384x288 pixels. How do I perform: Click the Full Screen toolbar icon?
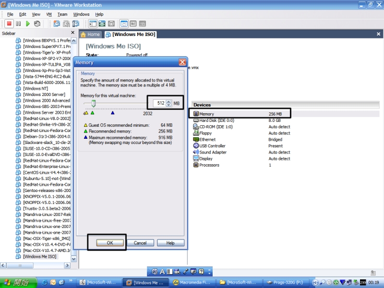[x=111, y=24]
